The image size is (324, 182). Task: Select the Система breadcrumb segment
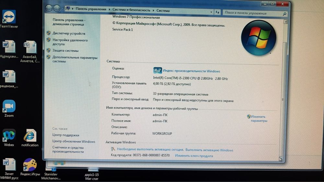[x=163, y=11]
